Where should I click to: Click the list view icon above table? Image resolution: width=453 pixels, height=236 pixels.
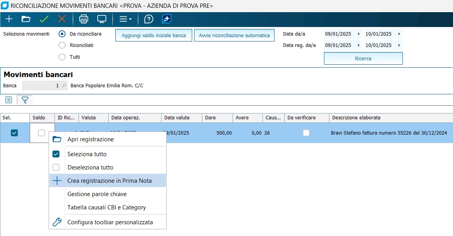coord(9,100)
